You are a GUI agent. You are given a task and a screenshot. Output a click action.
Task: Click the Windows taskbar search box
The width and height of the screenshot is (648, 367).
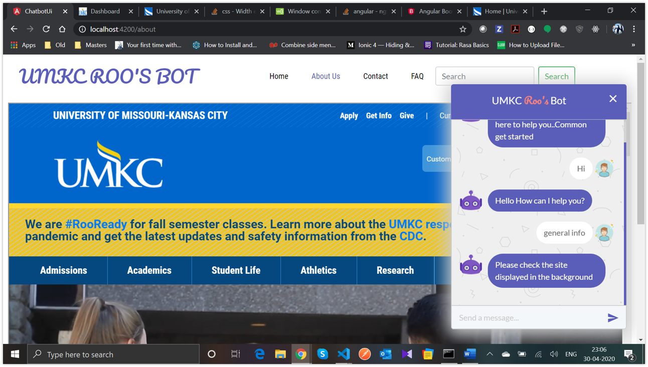[113, 354]
